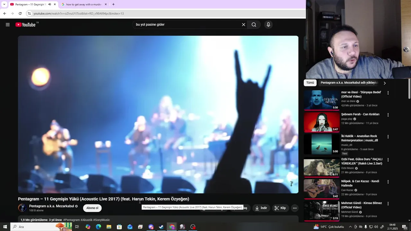Open site information icon in address bar

point(29,13)
